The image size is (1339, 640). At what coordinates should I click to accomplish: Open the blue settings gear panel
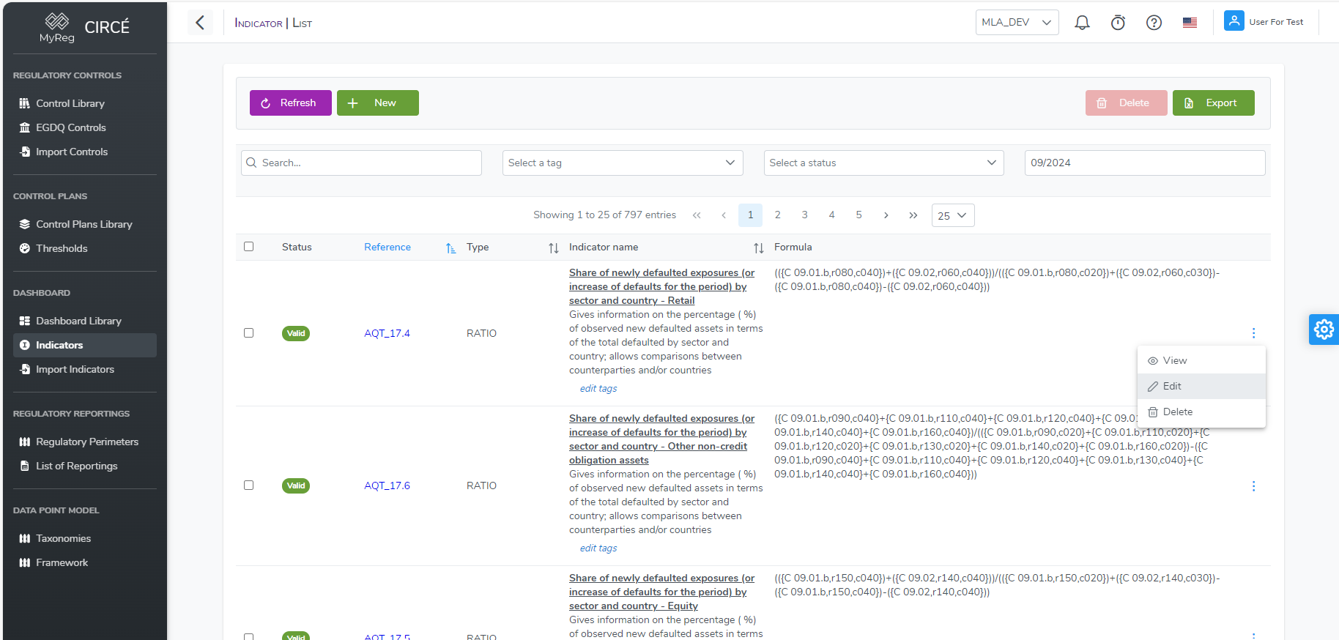(1324, 330)
